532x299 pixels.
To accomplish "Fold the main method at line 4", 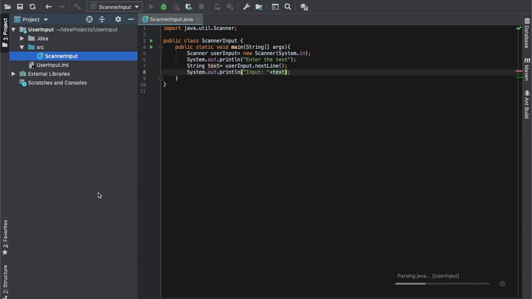I will tap(161, 47).
